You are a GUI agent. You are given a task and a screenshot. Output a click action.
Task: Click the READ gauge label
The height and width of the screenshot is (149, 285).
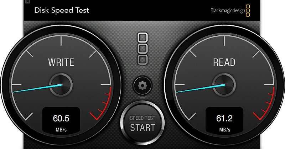tap(224, 62)
